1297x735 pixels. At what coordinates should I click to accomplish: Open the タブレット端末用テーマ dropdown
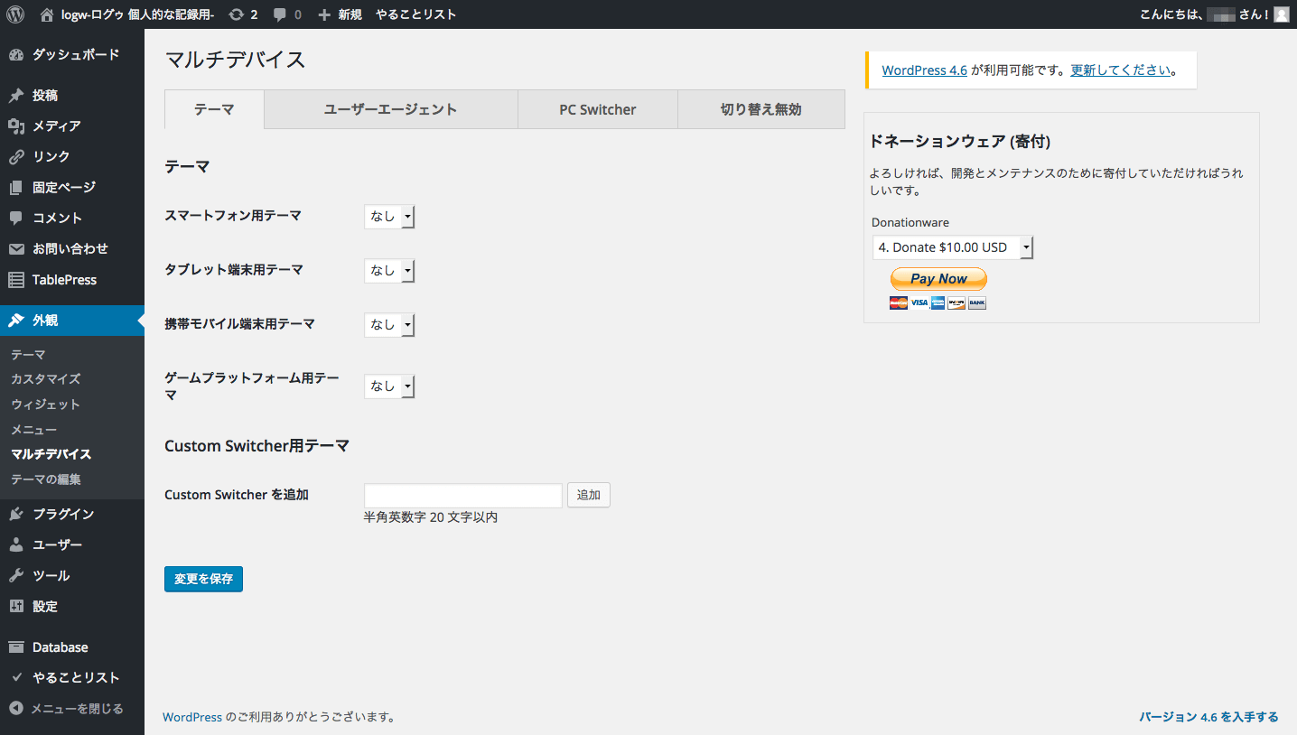coord(389,271)
